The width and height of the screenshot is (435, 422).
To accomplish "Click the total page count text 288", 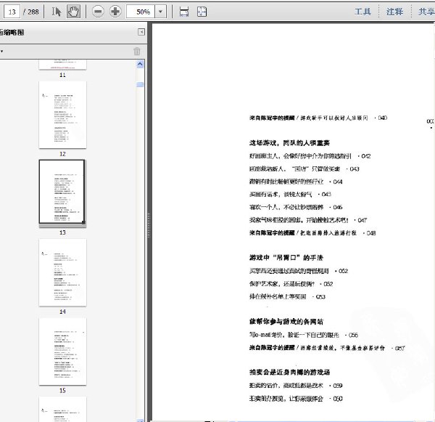I will 33,12.
